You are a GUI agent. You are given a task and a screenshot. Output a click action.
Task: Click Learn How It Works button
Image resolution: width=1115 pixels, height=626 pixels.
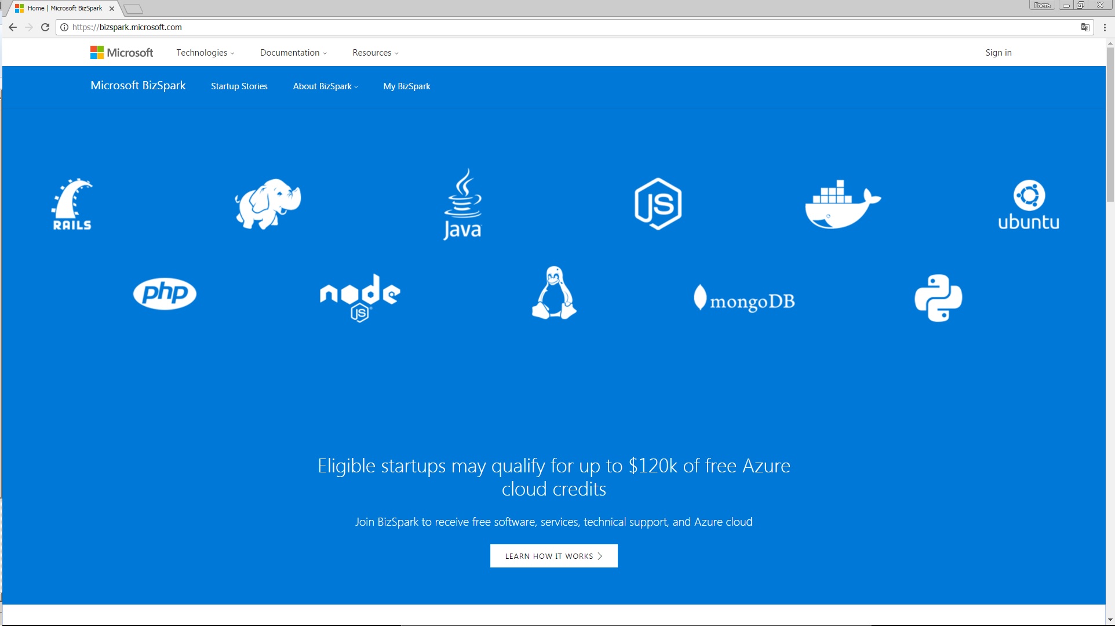point(554,556)
